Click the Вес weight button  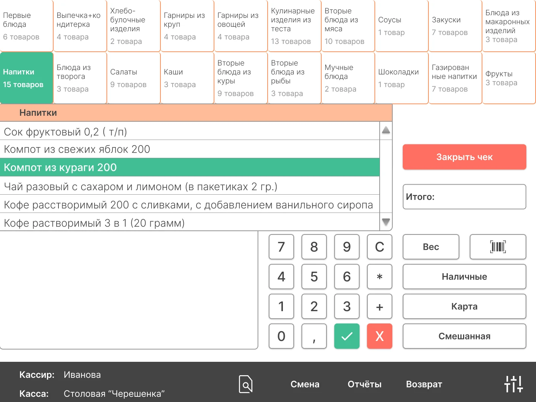(x=431, y=247)
